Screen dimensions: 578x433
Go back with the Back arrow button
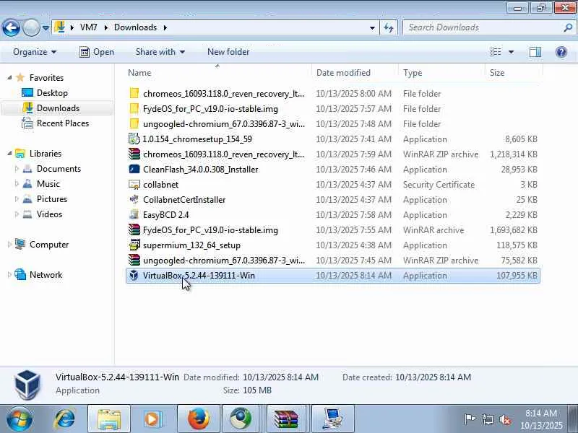11,27
